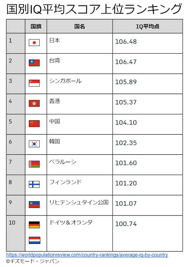Select the South Korea flag icon
The width and height of the screenshot is (189, 267).
[34, 144]
